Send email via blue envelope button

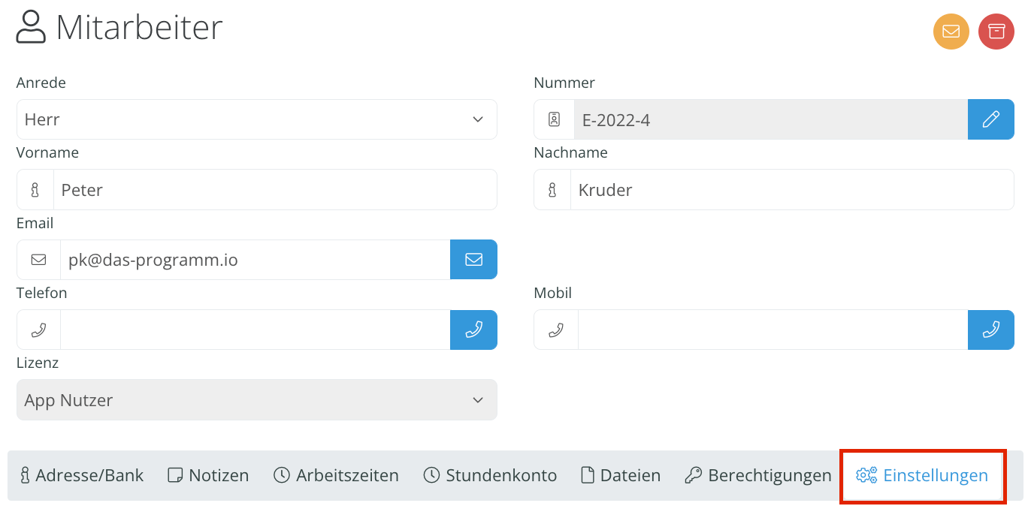(x=473, y=259)
